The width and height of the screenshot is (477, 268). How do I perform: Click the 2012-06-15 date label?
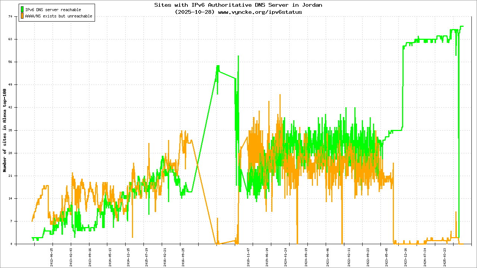[52, 258]
